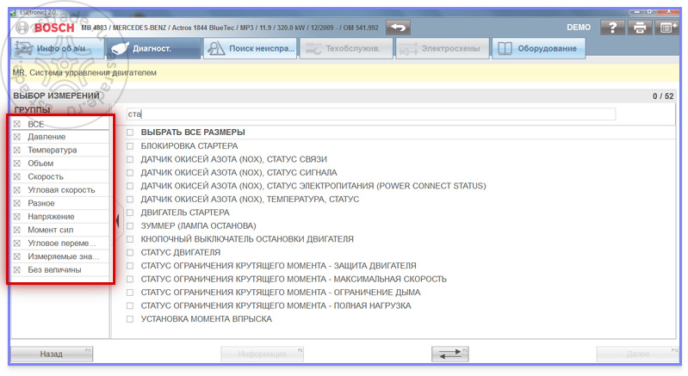Image resolution: width=688 pixels, height=376 pixels.
Task: Toggle the Момент сил group checkbox
Action: coord(17,230)
